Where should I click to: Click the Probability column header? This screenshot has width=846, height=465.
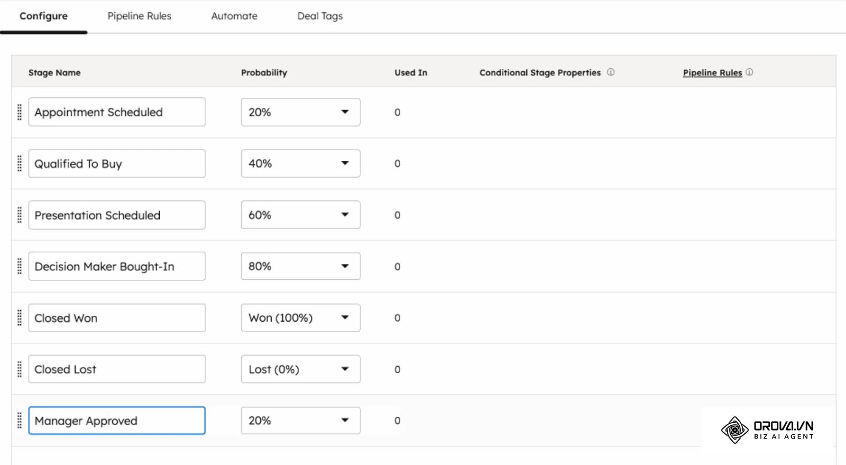(x=264, y=72)
